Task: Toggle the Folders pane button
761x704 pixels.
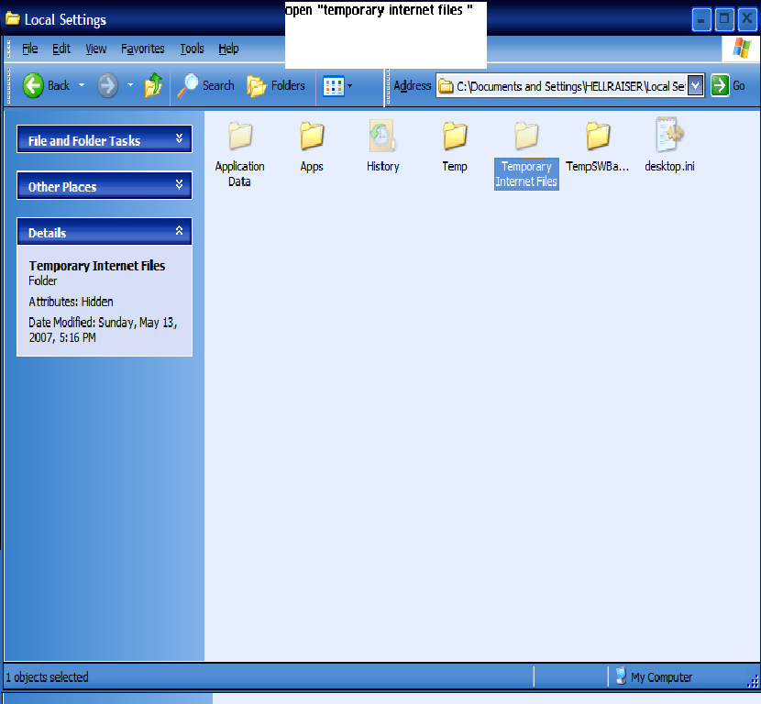Action: pyautogui.click(x=276, y=86)
